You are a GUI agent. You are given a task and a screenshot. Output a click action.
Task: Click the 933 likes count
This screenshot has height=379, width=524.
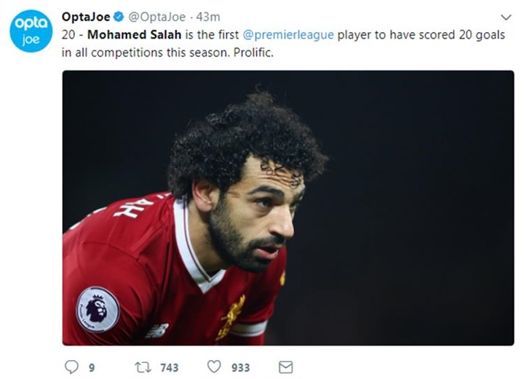click(x=240, y=368)
